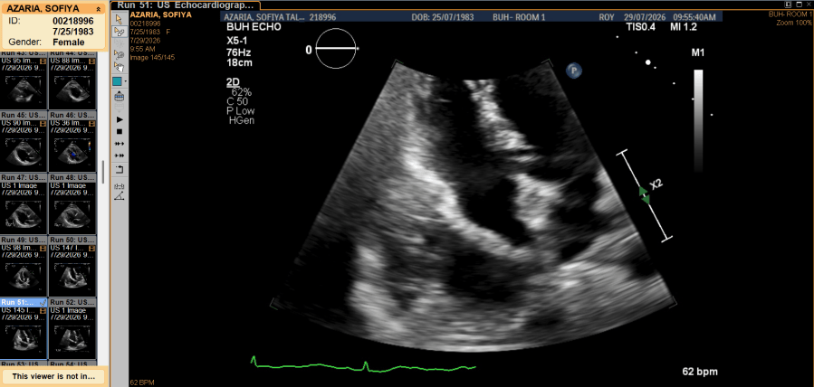Open Run 46 color Doppler thumbnail

click(72, 146)
